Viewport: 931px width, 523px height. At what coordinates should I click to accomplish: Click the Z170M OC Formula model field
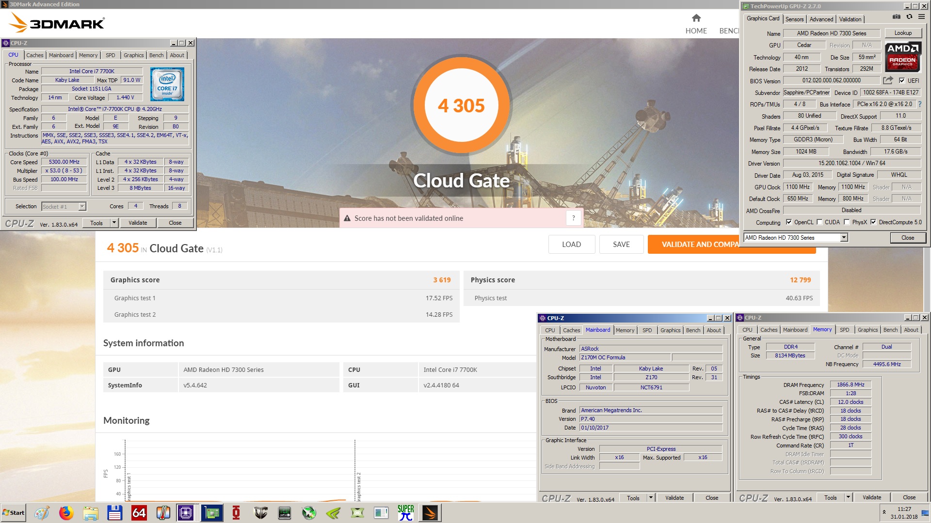click(625, 358)
